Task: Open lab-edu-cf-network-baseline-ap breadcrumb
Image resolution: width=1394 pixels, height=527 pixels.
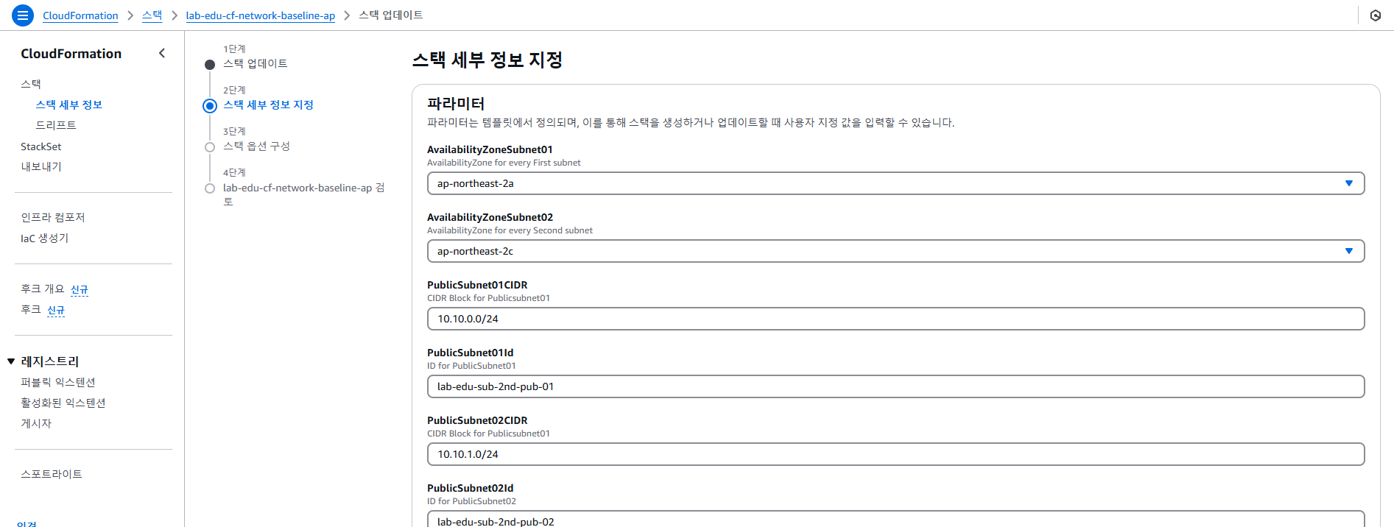Action: click(x=260, y=15)
